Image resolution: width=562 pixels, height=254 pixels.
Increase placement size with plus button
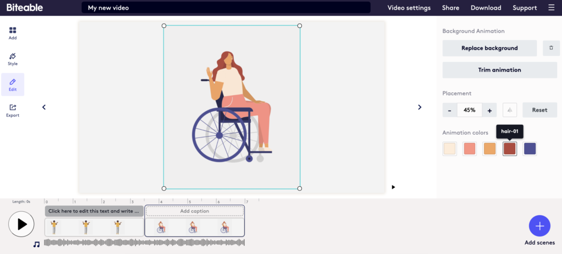[490, 110]
